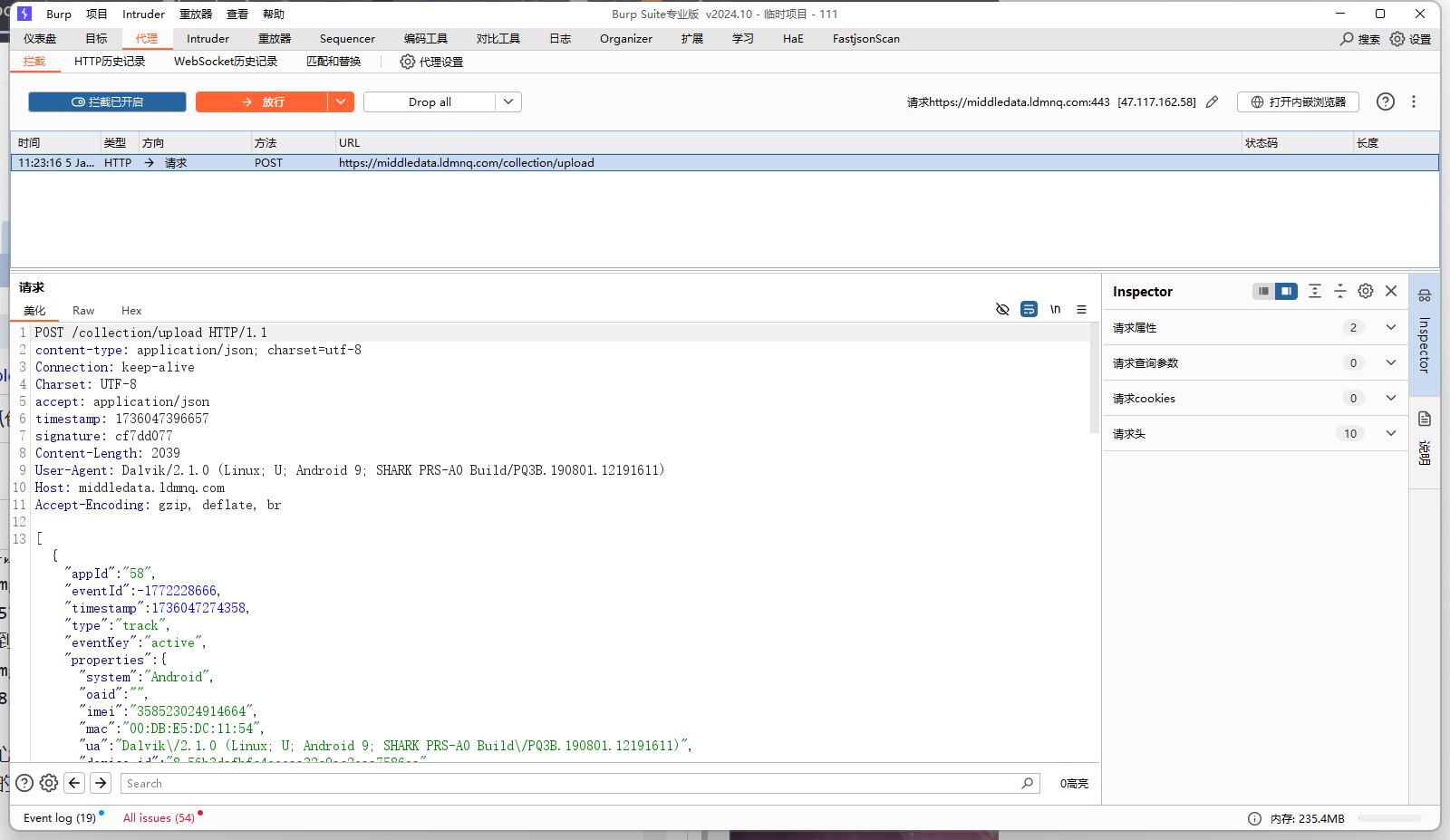This screenshot has height=840, width=1450.
Task: Switch request view to Raw
Action: (x=83, y=310)
